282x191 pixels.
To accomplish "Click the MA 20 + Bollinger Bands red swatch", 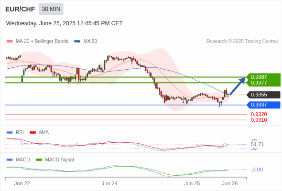I will click(x=10, y=42).
